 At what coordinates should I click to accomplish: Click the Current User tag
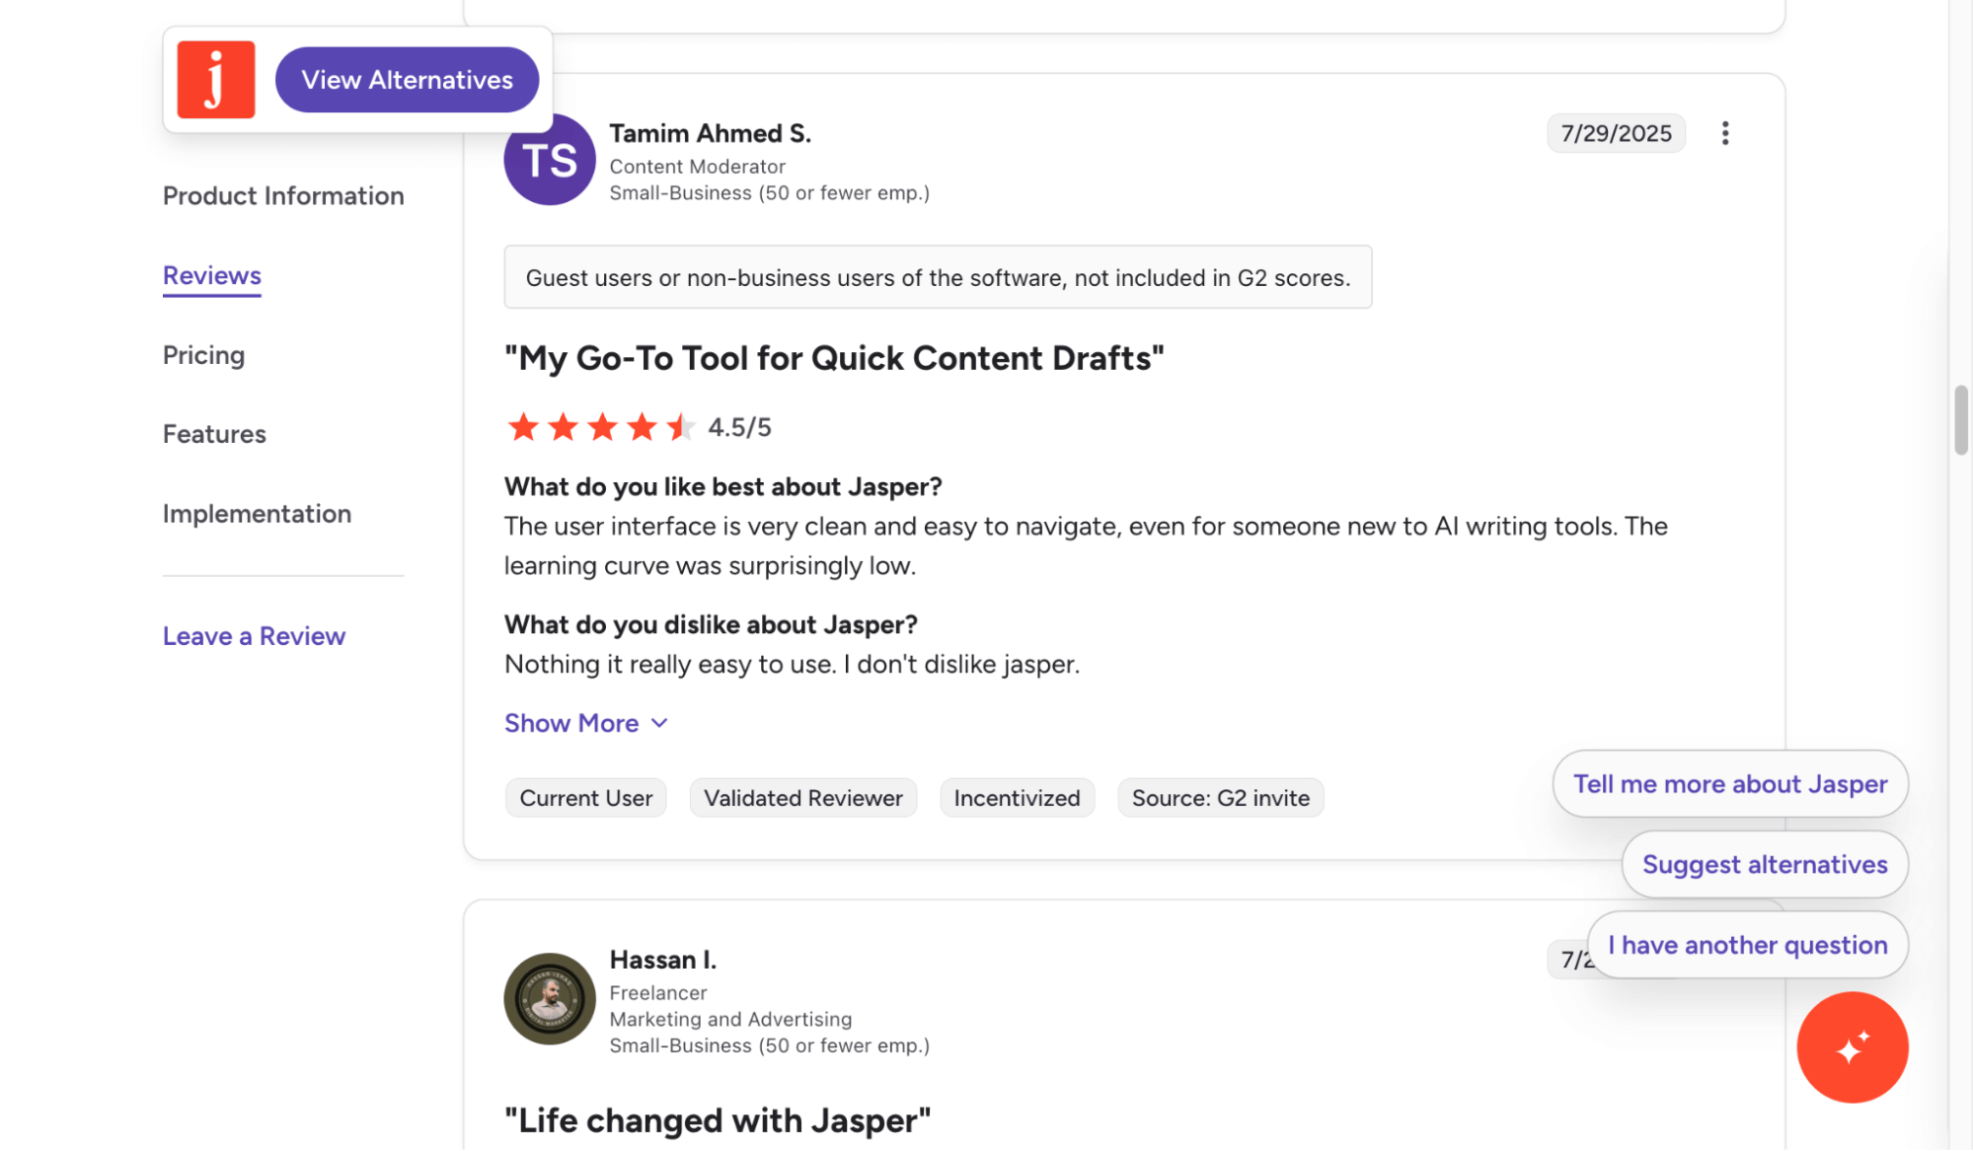coord(586,798)
